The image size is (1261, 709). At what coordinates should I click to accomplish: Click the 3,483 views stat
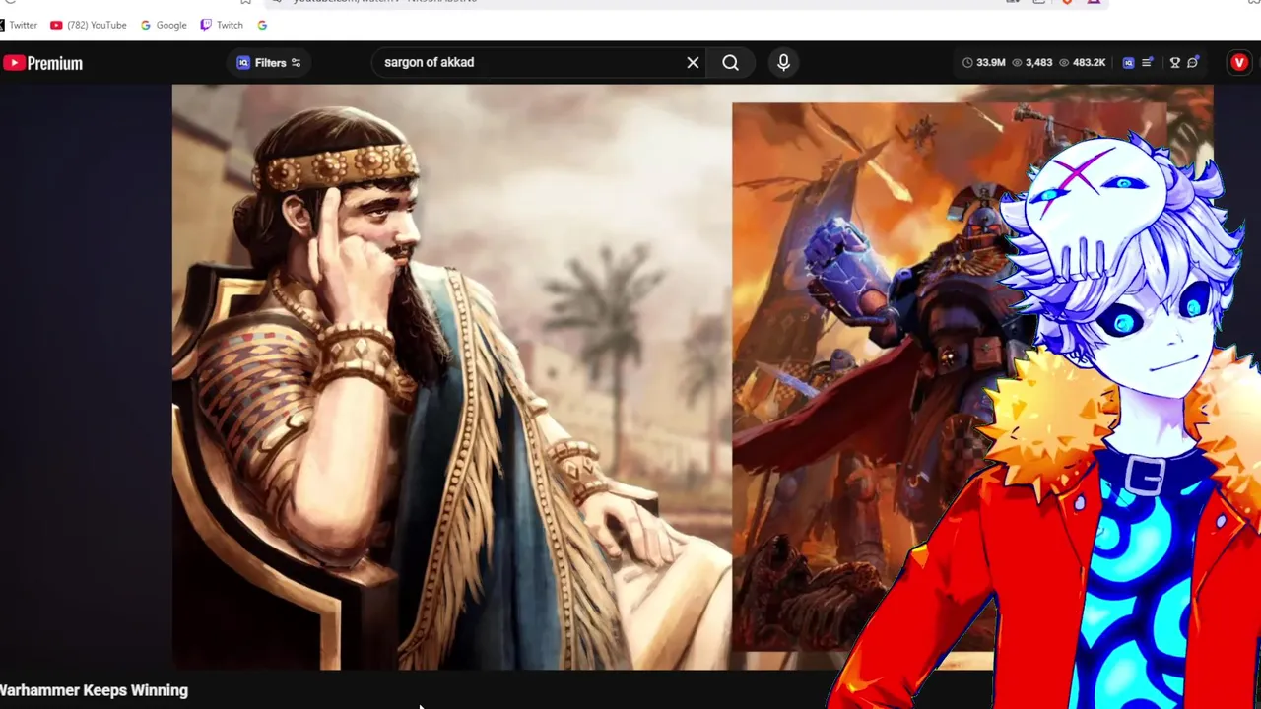1031,63
